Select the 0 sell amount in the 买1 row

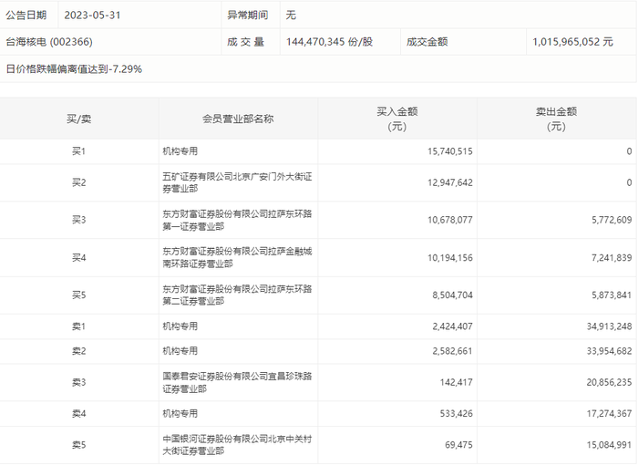pos(629,151)
